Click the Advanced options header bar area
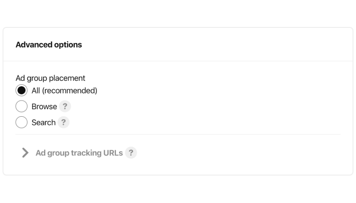The height and width of the screenshot is (203, 356). [x=178, y=45]
